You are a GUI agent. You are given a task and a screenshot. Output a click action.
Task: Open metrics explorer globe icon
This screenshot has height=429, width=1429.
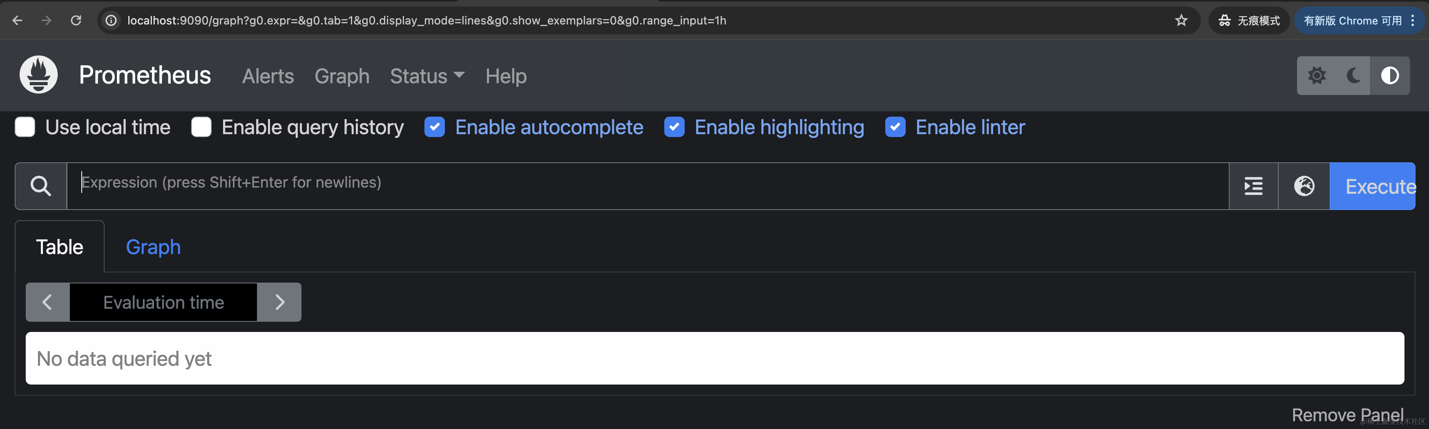[1304, 186]
